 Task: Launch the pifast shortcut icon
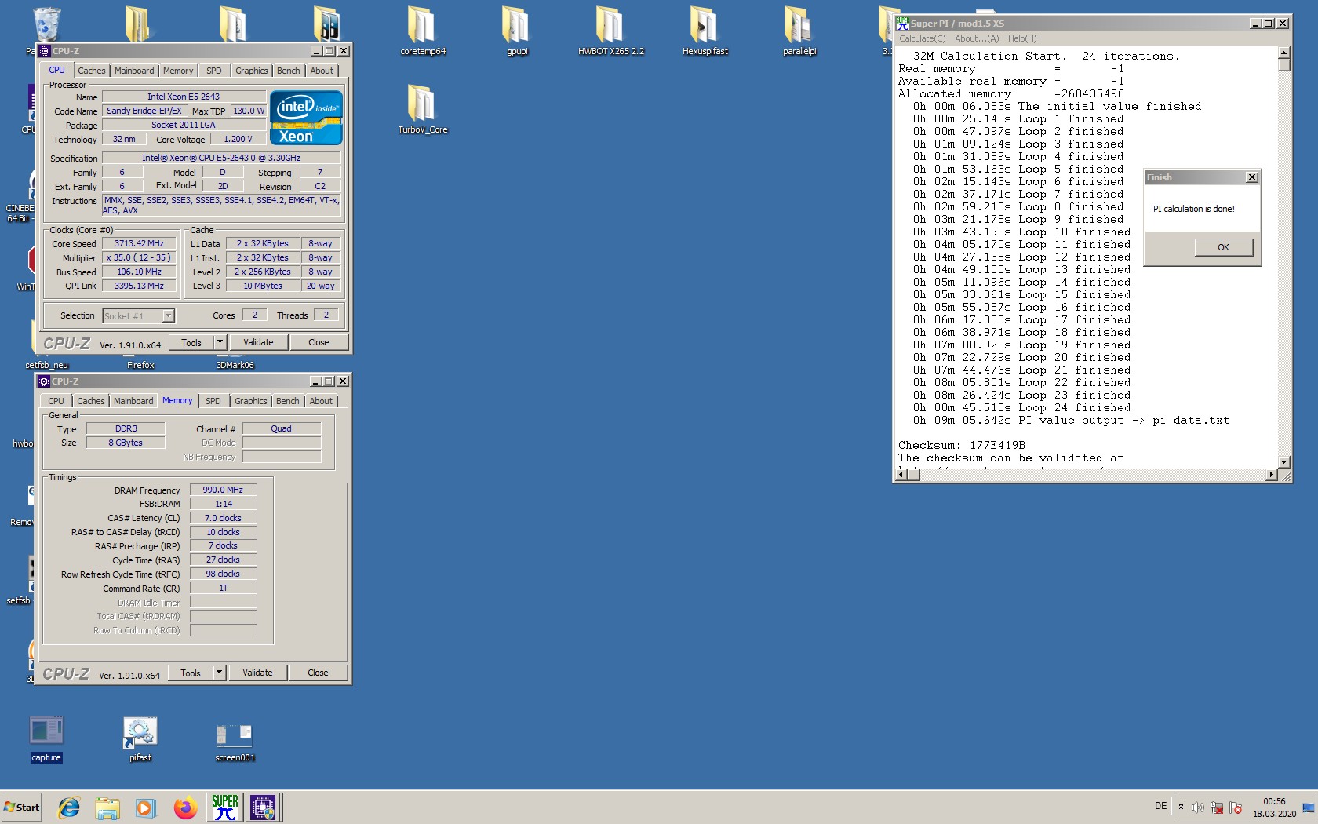tap(140, 738)
